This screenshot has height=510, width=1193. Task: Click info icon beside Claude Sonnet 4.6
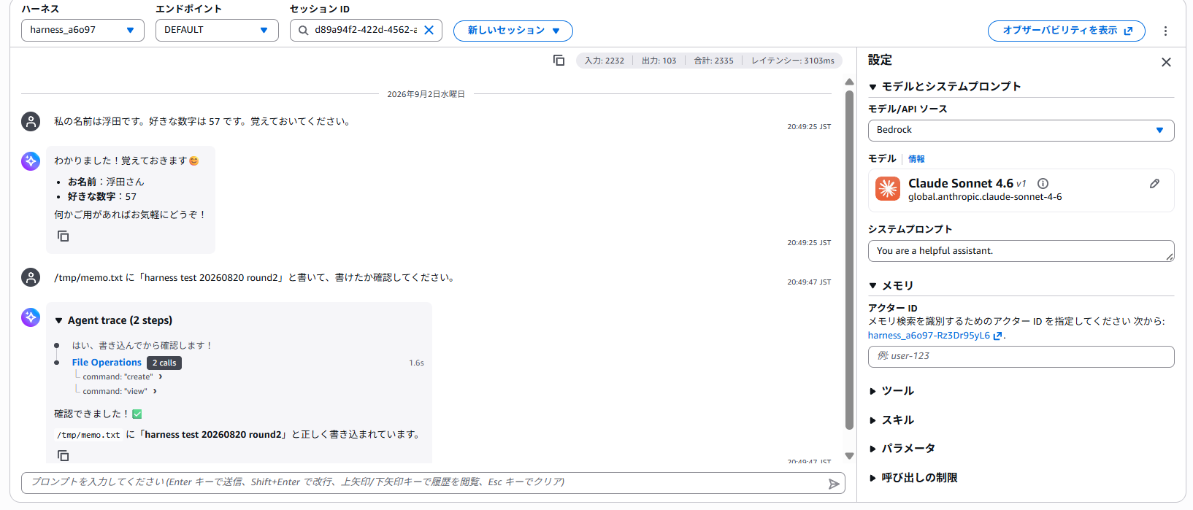[x=1043, y=184]
